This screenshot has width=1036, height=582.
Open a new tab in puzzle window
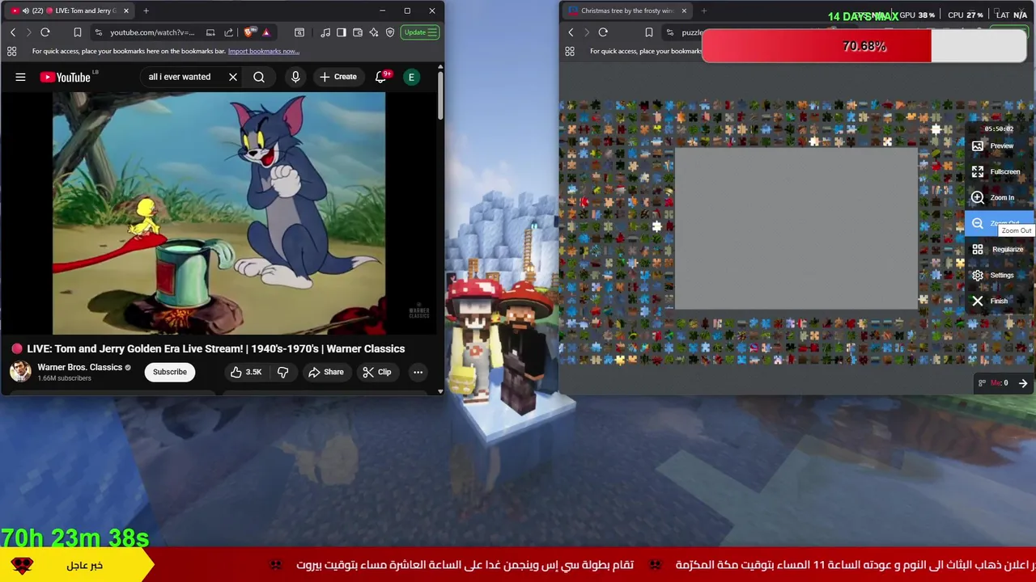coord(703,11)
